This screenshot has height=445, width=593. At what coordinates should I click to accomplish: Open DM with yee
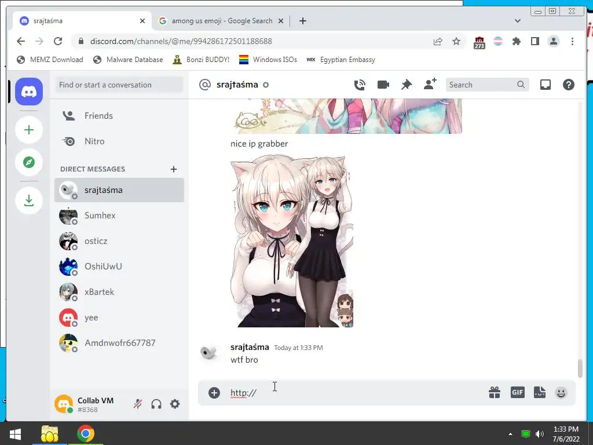(119, 318)
